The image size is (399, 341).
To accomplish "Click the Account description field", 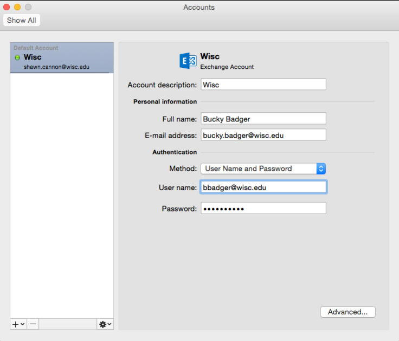I will click(263, 85).
